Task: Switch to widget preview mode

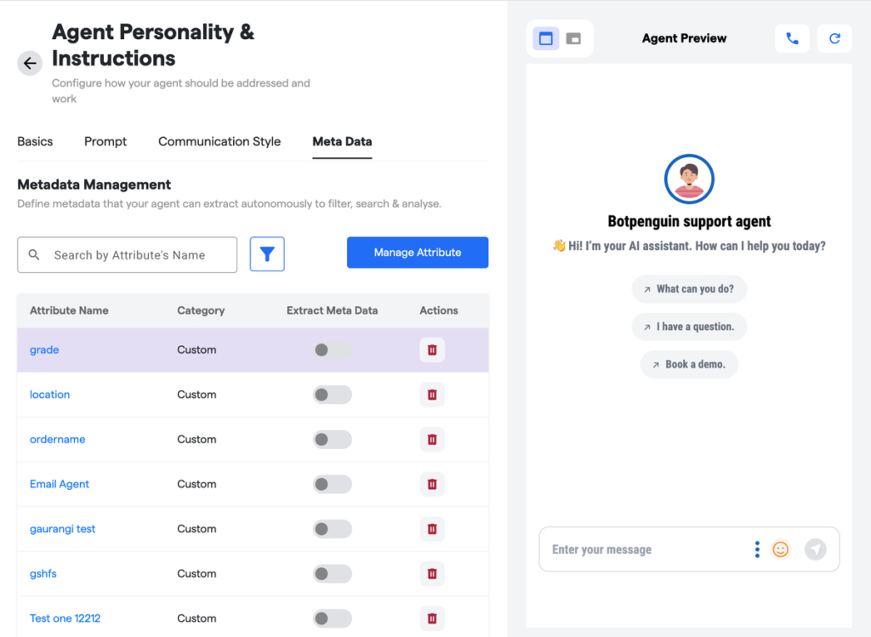Action: pyautogui.click(x=573, y=38)
